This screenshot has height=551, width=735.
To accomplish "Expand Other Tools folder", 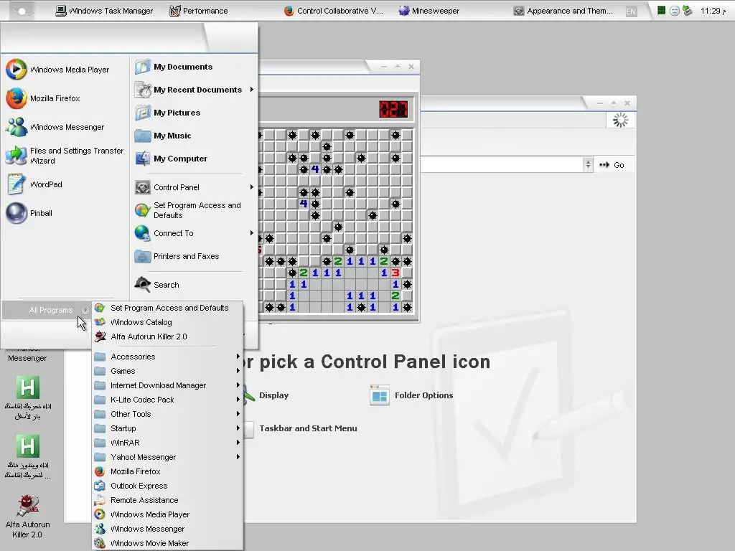I will (167, 414).
